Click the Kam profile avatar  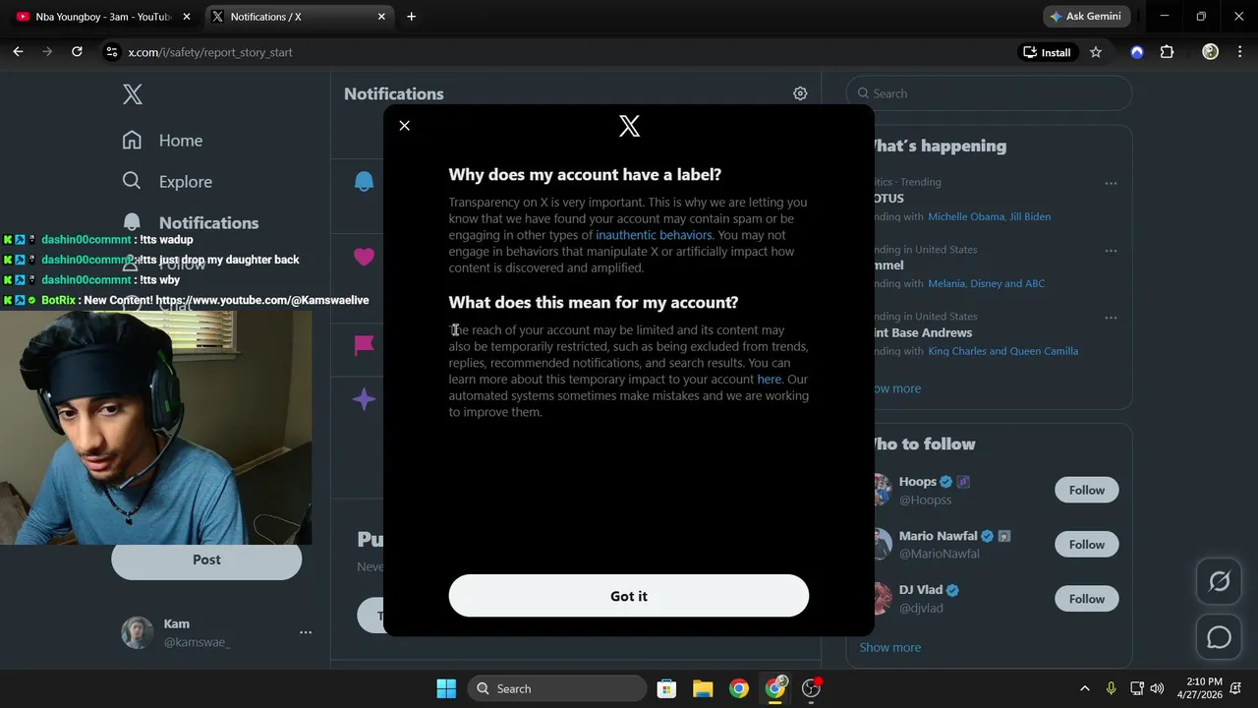(138, 632)
